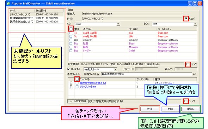Check the Bcc row for mailchk1
The height and width of the screenshot is (129, 208).
pos(71,40)
